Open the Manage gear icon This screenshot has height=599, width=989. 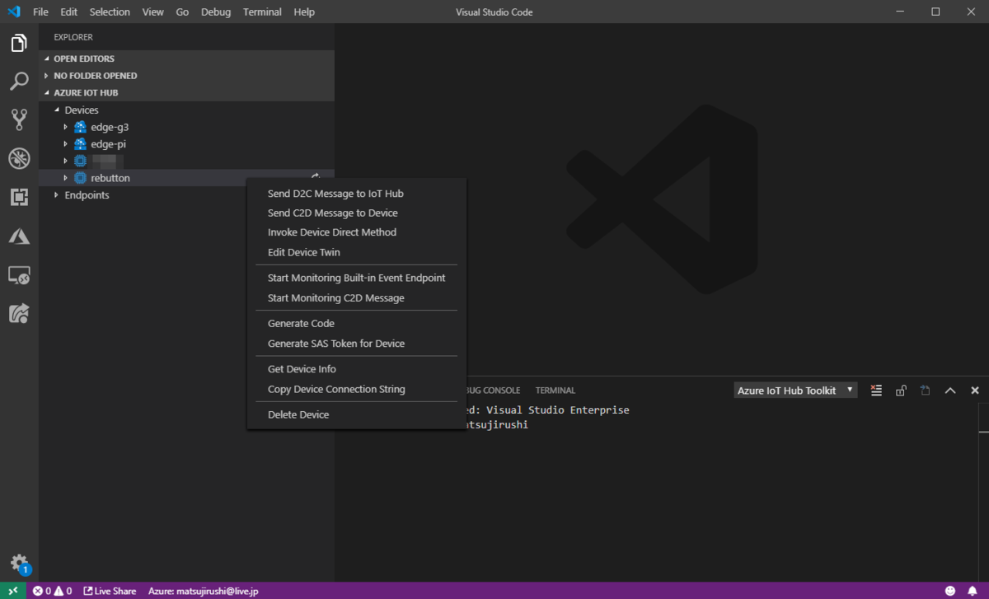click(x=19, y=564)
